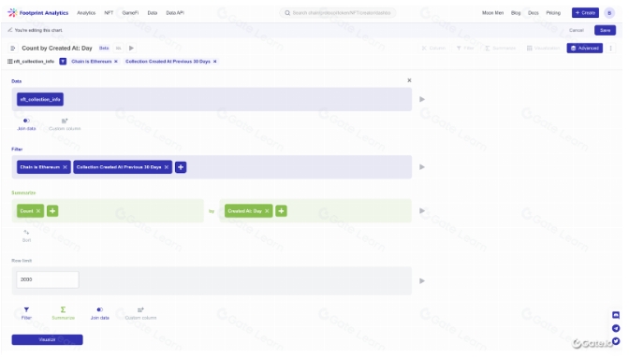Click the row limit field showing 2000
Viewport: 629px width, 357px height.
(48, 279)
